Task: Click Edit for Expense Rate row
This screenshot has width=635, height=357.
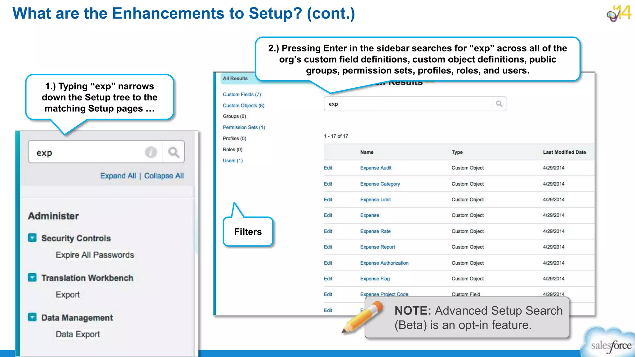Action: click(328, 231)
